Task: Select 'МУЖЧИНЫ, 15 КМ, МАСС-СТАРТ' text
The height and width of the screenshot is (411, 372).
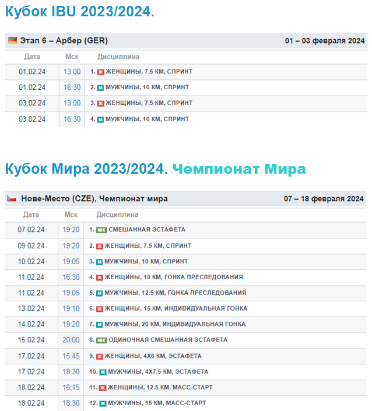Action: [x=157, y=403]
